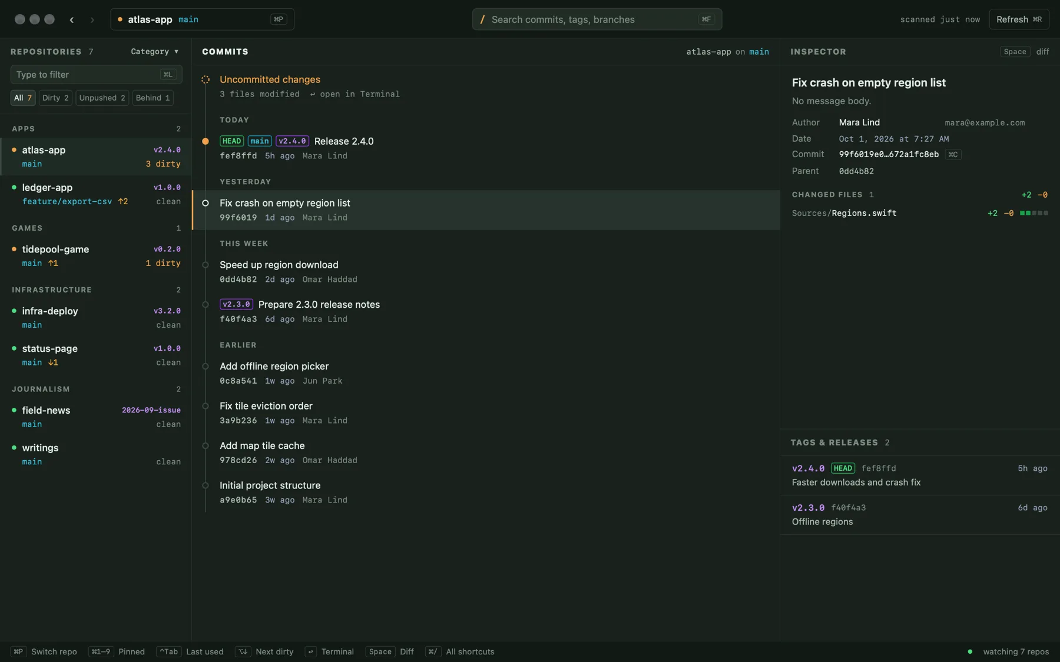Select the tidepool-game repository
The height and width of the screenshot is (662, 1060).
96,256
